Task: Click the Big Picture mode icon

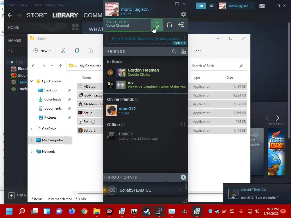Action: click(262, 6)
